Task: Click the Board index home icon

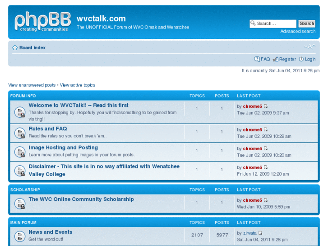Action: tap(15, 48)
